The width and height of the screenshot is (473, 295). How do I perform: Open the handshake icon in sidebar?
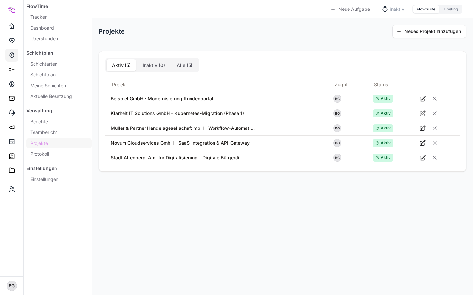12,41
